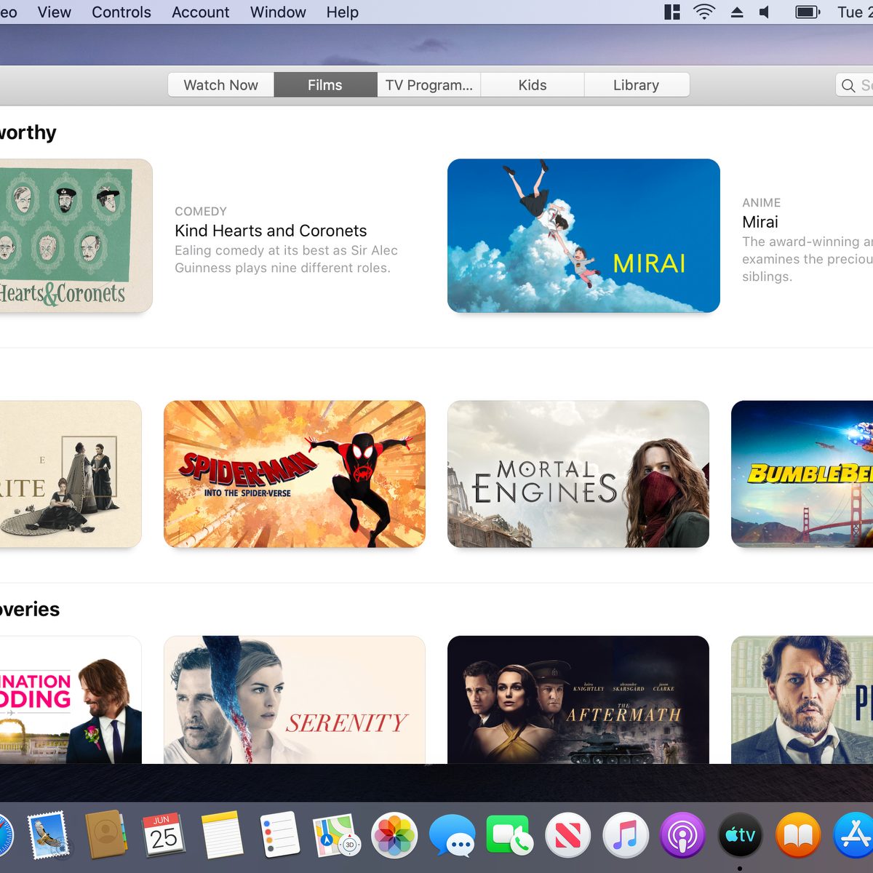
Task: Open The Favourite film card
Action: (x=71, y=474)
